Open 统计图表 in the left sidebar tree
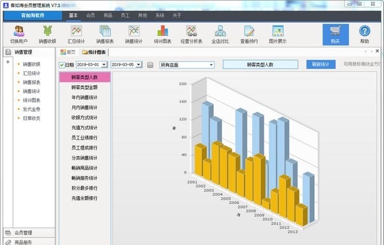This screenshot has height=245, width=384. click(x=31, y=100)
